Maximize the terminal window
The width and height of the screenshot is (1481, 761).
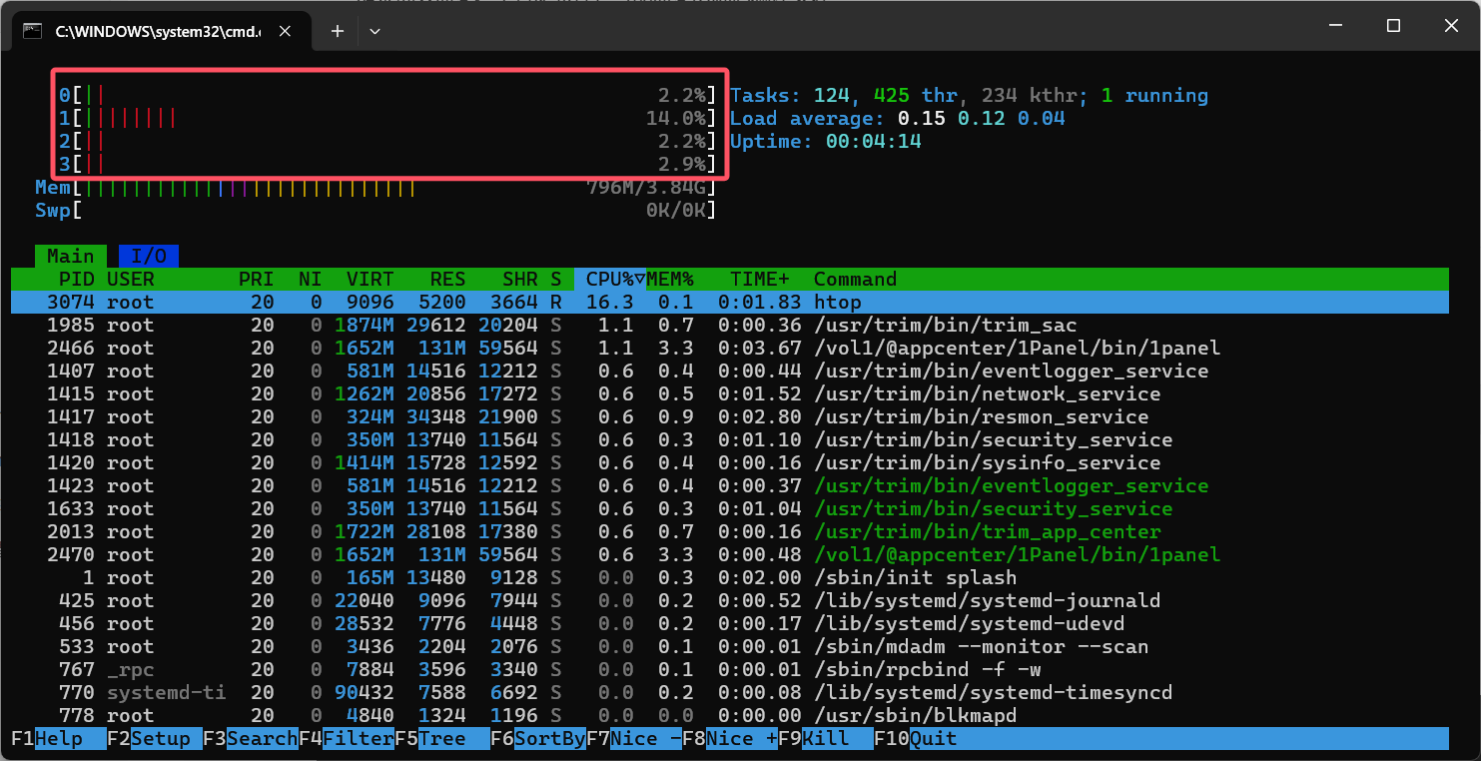[1393, 26]
